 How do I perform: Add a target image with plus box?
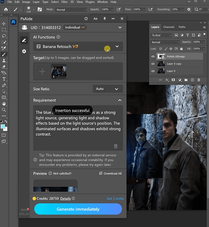(x=42, y=71)
